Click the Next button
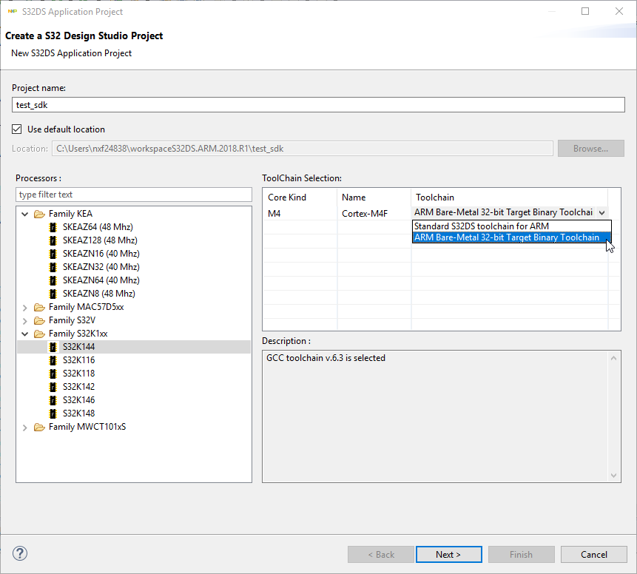This screenshot has height=574, width=637. pyautogui.click(x=449, y=555)
